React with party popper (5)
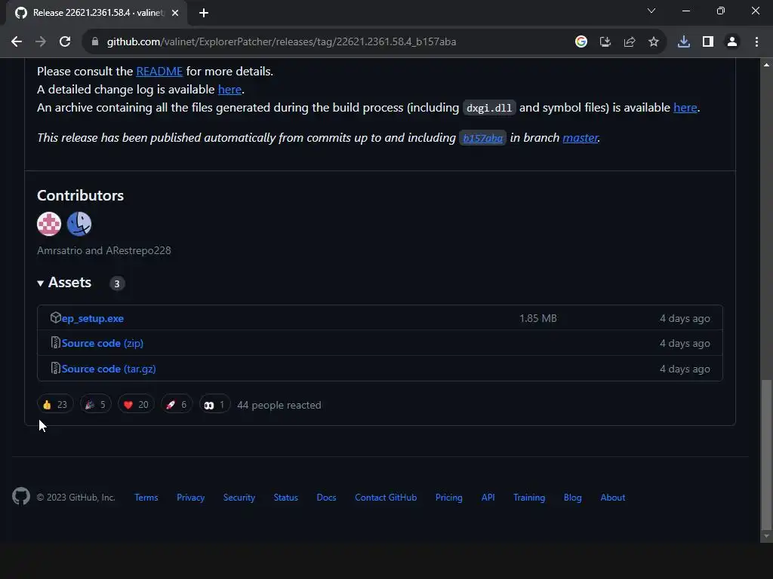Viewport: 773px width, 579px height. pyautogui.click(x=96, y=405)
